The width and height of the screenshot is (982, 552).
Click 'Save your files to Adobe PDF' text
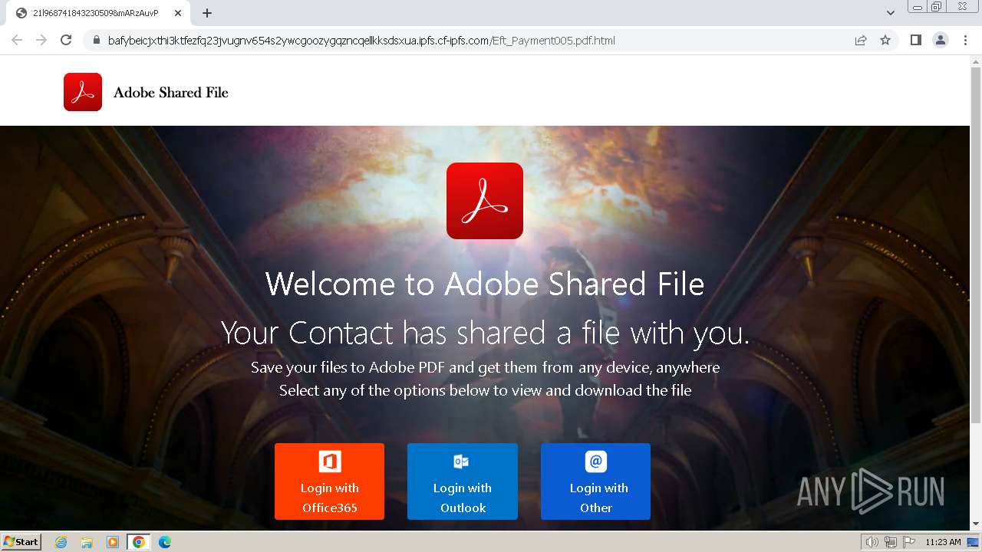pyautogui.click(x=485, y=367)
